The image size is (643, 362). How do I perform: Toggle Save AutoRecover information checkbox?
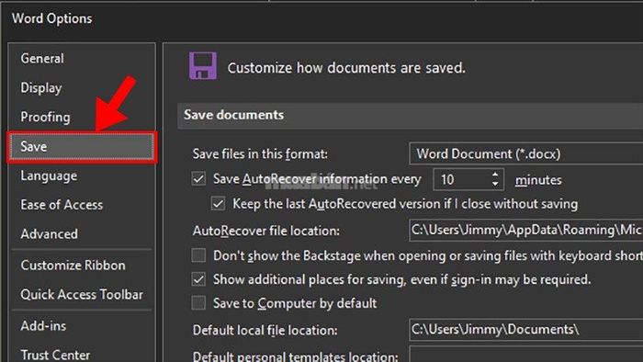point(198,179)
